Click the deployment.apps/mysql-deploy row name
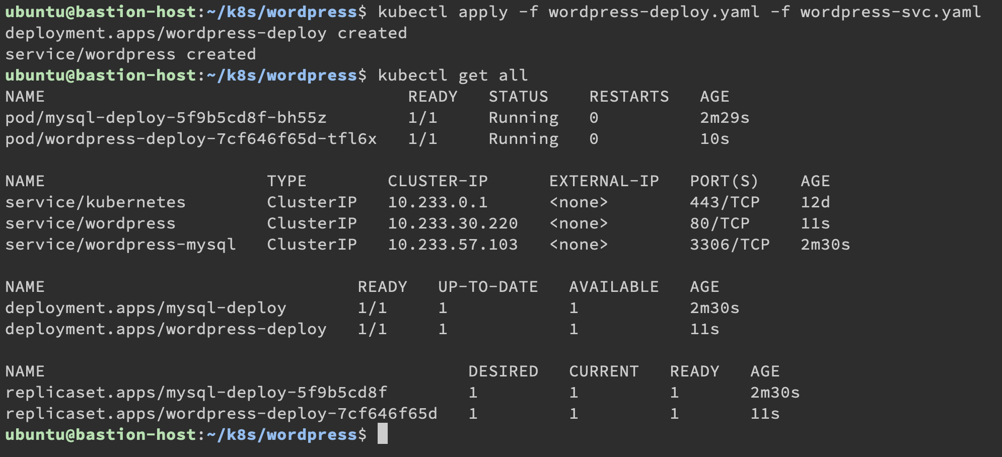This screenshot has height=457, width=1002. point(146,308)
